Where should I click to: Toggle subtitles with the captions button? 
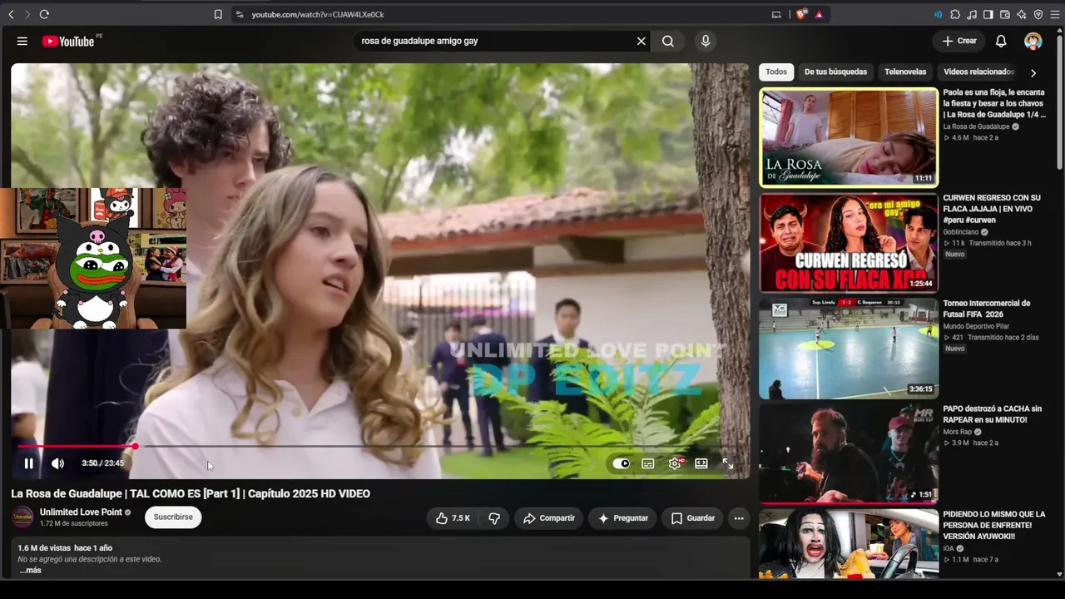pos(648,463)
